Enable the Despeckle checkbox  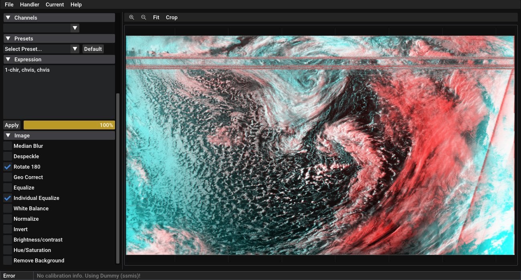pyautogui.click(x=8, y=156)
